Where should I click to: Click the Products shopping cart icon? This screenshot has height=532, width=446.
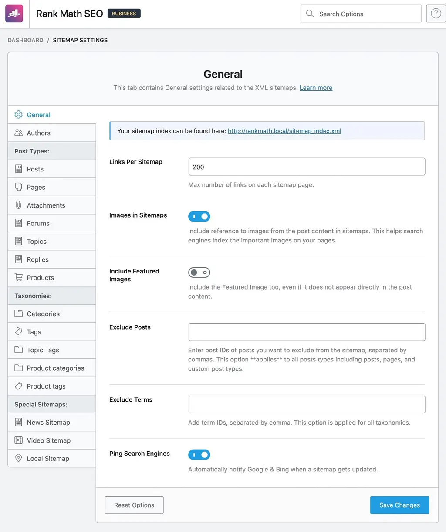coord(18,277)
